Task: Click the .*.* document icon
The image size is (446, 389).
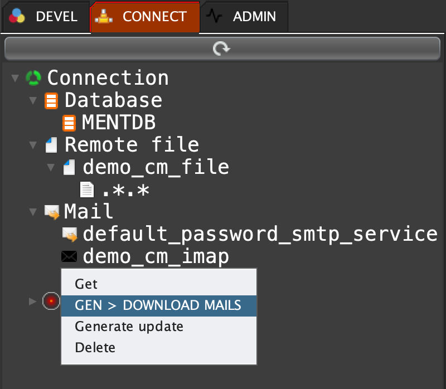Action: (88, 190)
